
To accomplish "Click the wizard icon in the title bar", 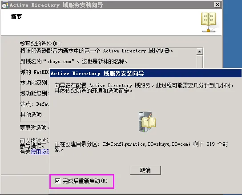I will [x=4, y=5].
